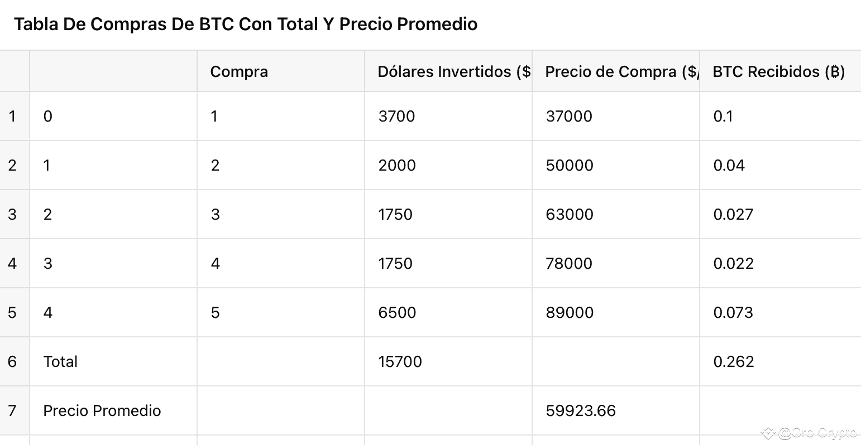Click the cell showing 0.027 BTC
Viewport: 861px width, 445px height.
tap(733, 214)
